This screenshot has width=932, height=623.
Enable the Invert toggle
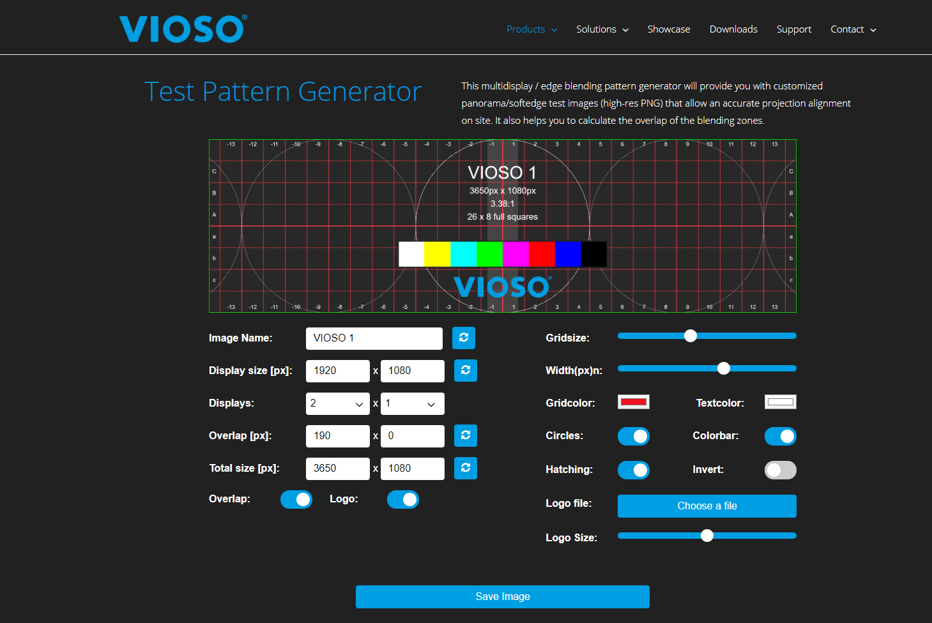coord(780,470)
